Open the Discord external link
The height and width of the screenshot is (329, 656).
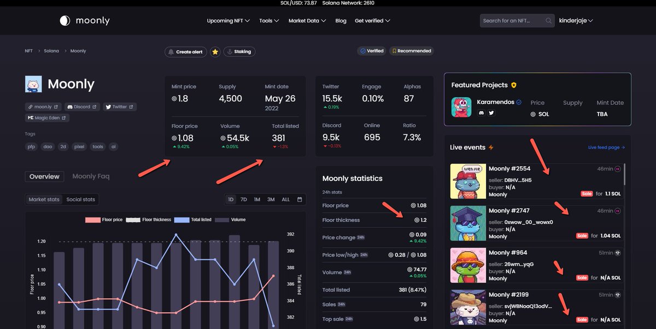pyautogui.click(x=82, y=107)
